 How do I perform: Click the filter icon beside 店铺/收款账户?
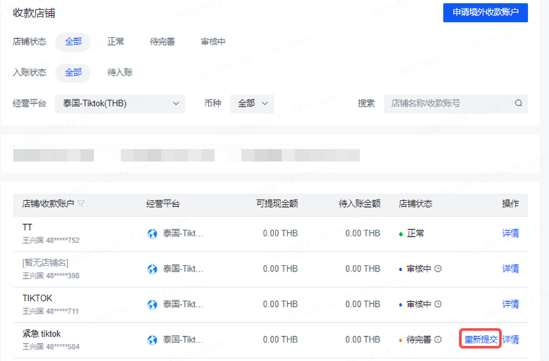[x=81, y=203]
